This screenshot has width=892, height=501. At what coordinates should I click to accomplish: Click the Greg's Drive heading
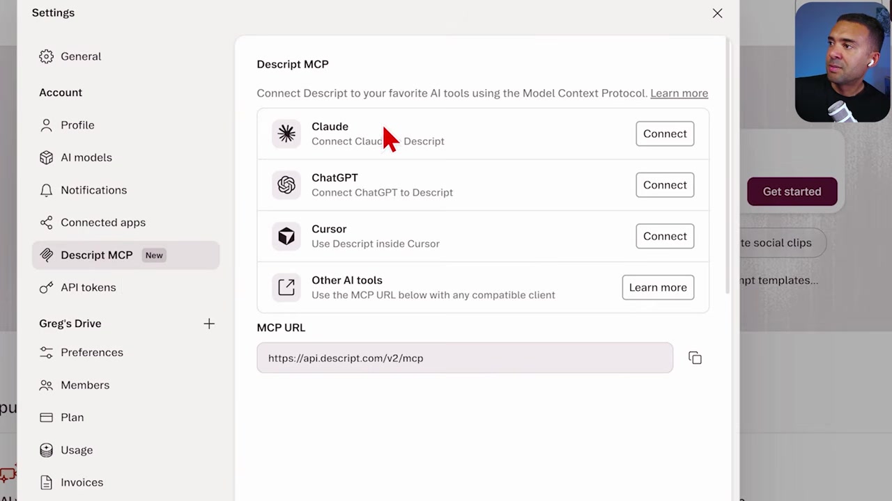pyautogui.click(x=70, y=324)
